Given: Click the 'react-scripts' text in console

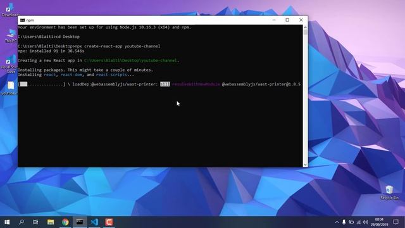Looking at the screenshot, I should [x=111, y=75].
